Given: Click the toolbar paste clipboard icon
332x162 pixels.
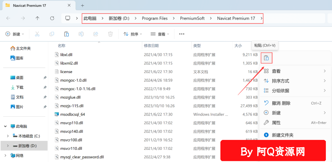Looking at the screenshot, I should pyautogui.click(x=66, y=34).
